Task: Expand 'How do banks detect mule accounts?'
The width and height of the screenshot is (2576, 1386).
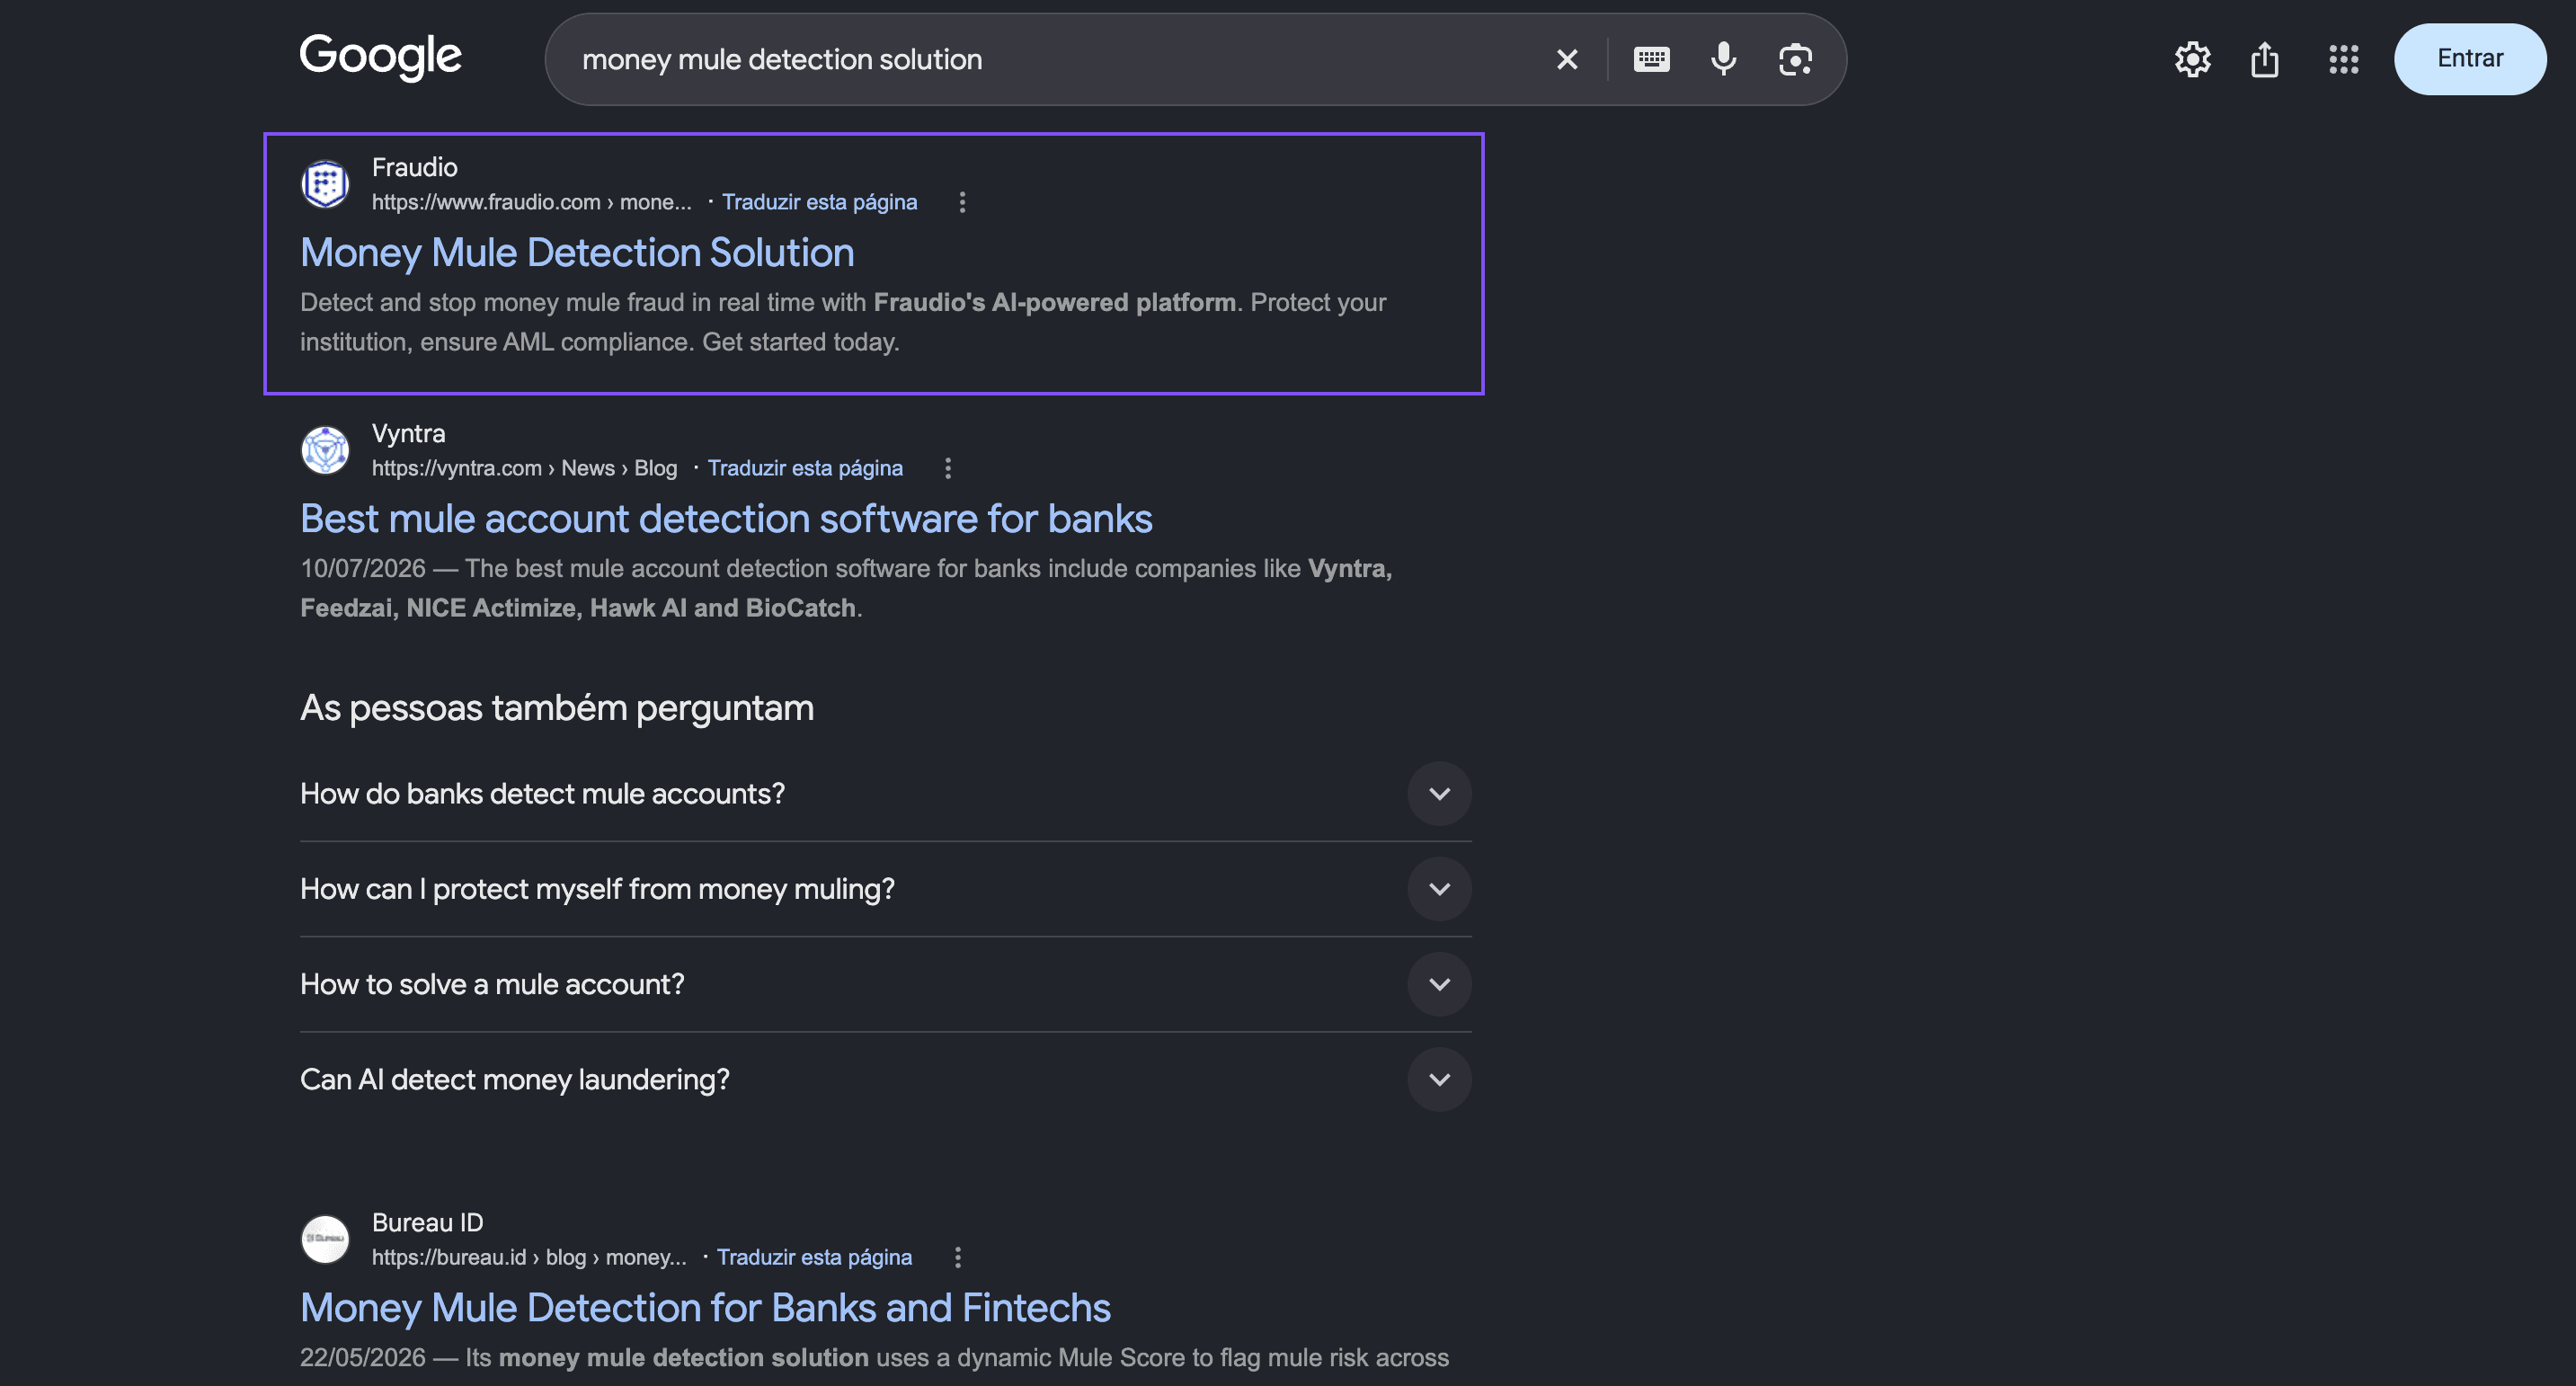Action: pyautogui.click(x=885, y=794)
